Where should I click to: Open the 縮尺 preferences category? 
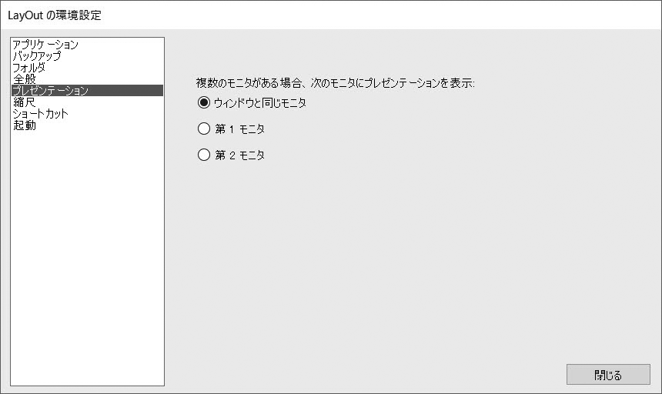25,102
